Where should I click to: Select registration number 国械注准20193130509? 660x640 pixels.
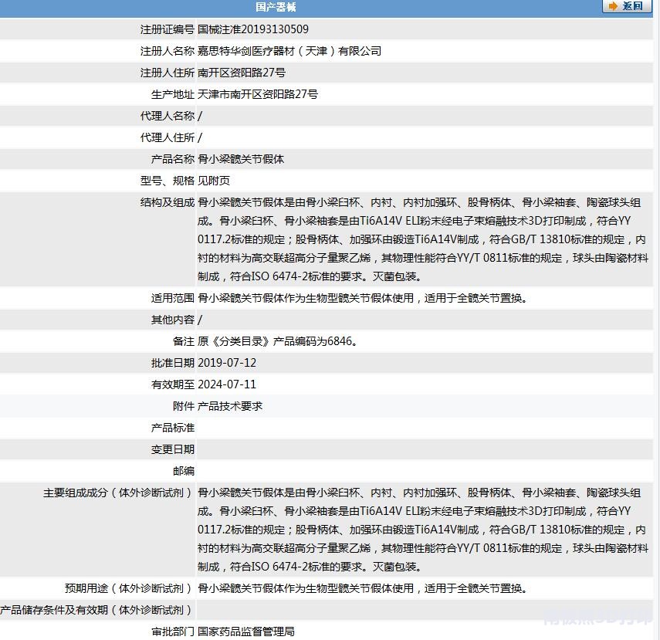pos(253,29)
